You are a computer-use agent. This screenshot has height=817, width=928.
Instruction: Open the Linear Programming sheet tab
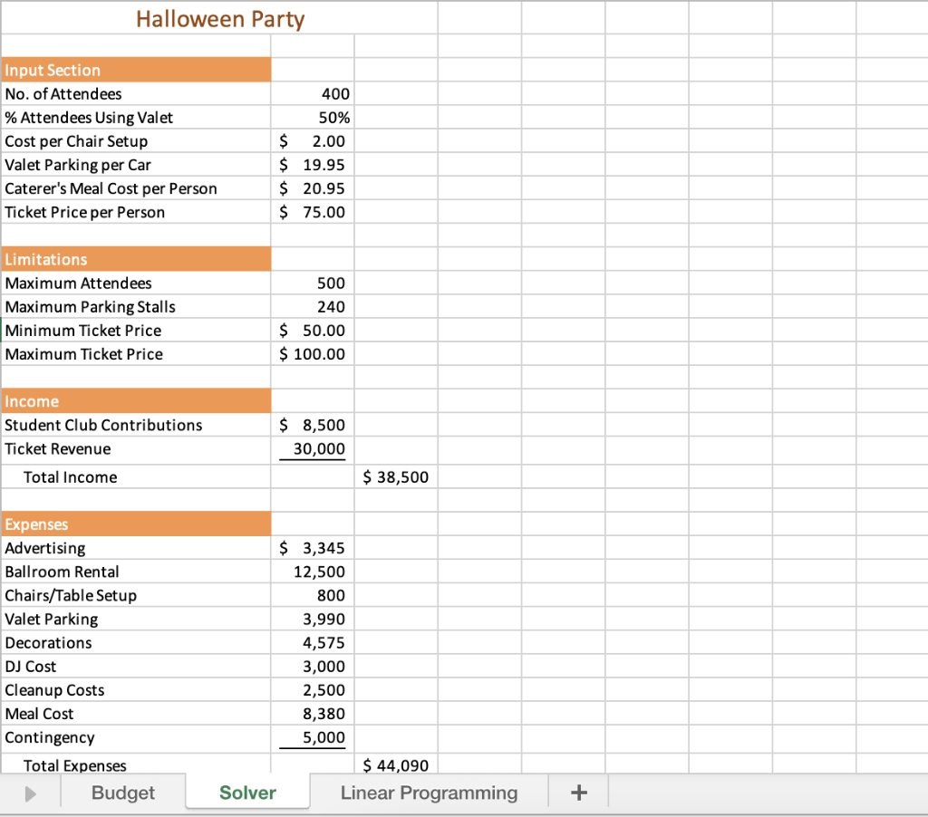click(x=429, y=793)
